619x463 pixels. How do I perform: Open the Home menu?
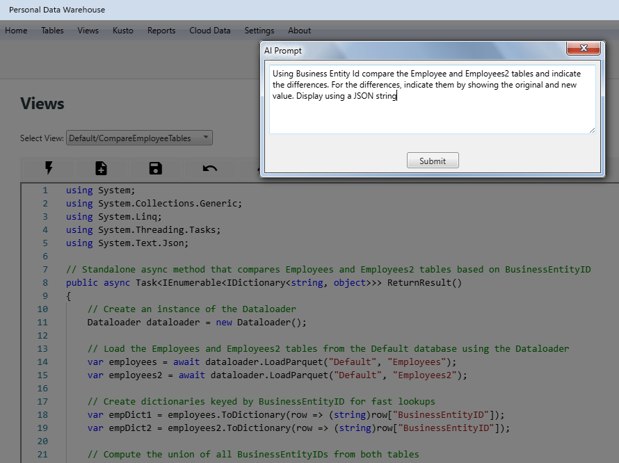pyautogui.click(x=16, y=31)
